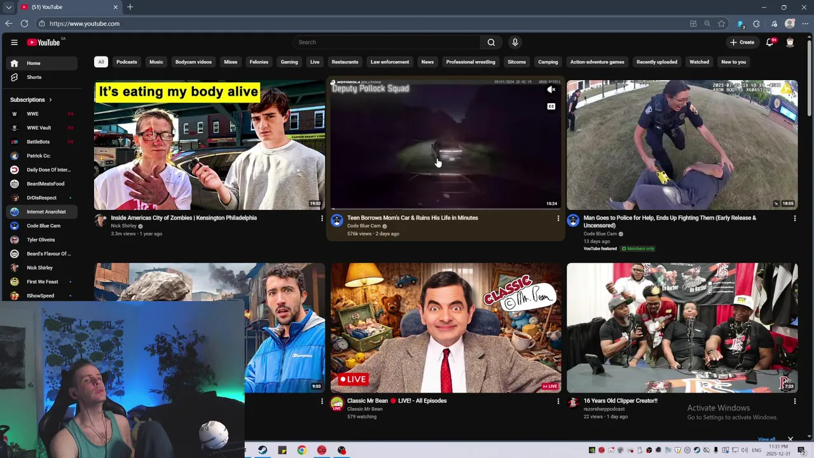Go back with the browser back arrow
This screenshot has width=814, height=458.
coord(9,24)
